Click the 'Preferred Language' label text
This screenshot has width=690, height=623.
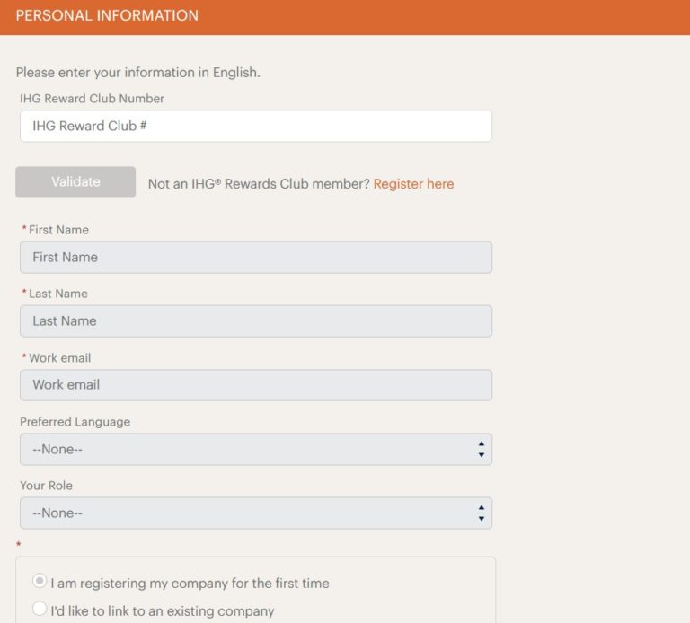pyautogui.click(x=75, y=422)
